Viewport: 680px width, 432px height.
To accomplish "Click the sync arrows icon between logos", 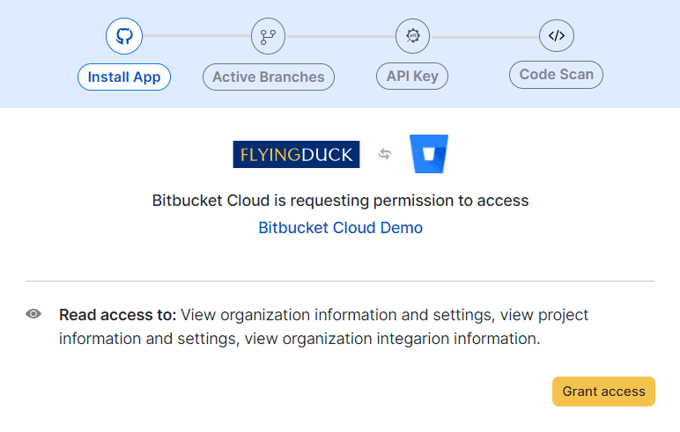I will [x=385, y=154].
